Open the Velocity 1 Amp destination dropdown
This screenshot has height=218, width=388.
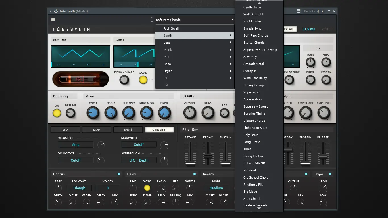pos(76,145)
